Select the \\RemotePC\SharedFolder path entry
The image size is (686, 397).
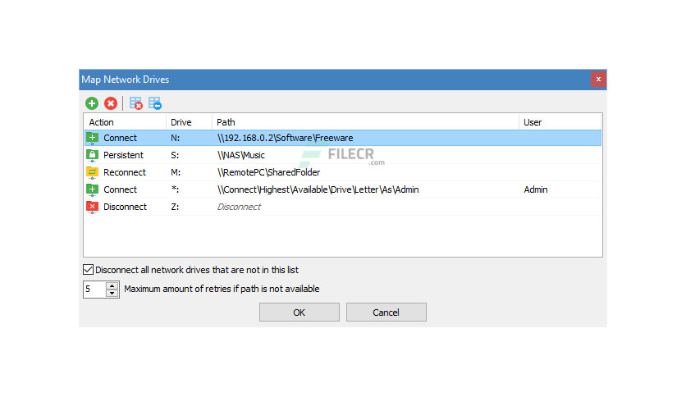(268, 173)
